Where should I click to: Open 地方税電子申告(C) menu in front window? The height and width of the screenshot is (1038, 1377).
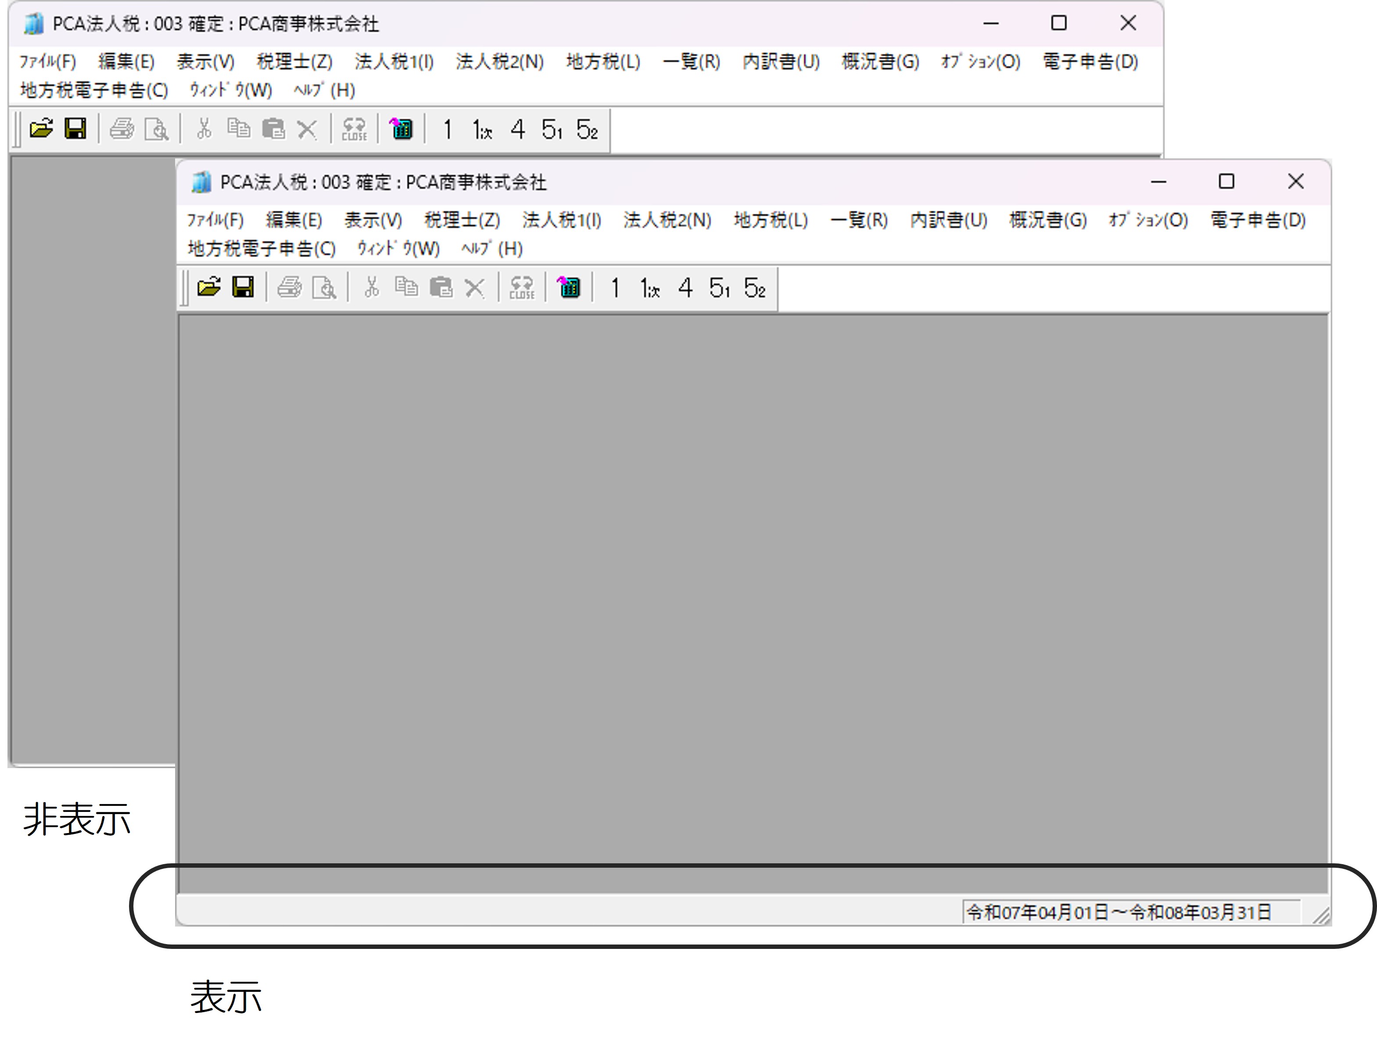[262, 248]
